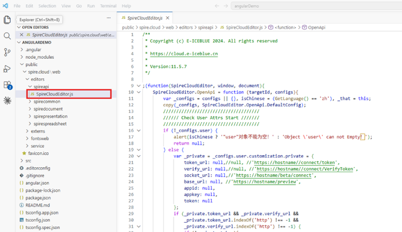Close SpireCloudEditor.js in Open Editors list

coord(21,35)
